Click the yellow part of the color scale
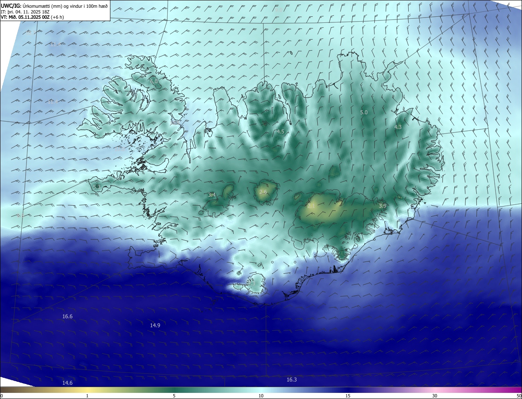 pyautogui.click(x=87, y=390)
